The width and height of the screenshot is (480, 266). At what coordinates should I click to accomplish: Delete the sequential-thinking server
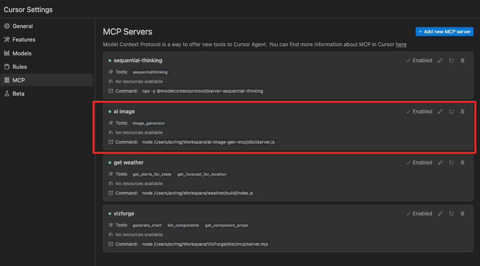click(x=462, y=61)
